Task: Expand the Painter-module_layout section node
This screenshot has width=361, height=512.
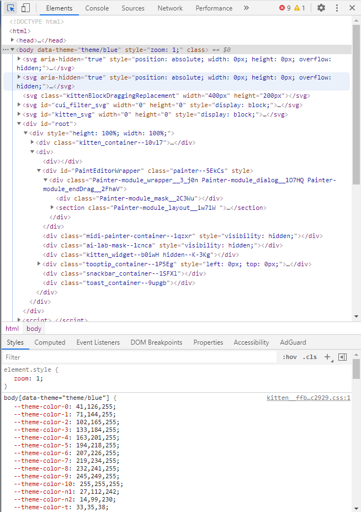Action: (x=52, y=207)
